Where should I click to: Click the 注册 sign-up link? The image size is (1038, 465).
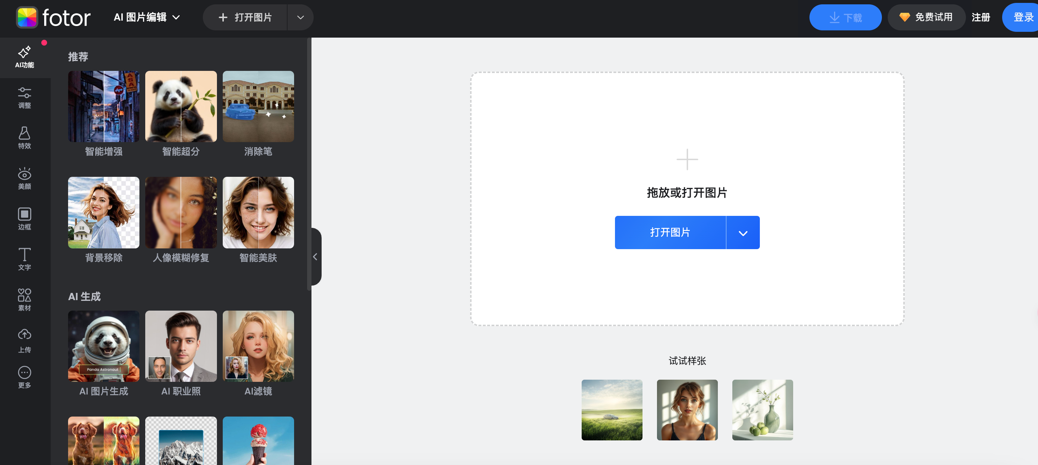pyautogui.click(x=980, y=17)
